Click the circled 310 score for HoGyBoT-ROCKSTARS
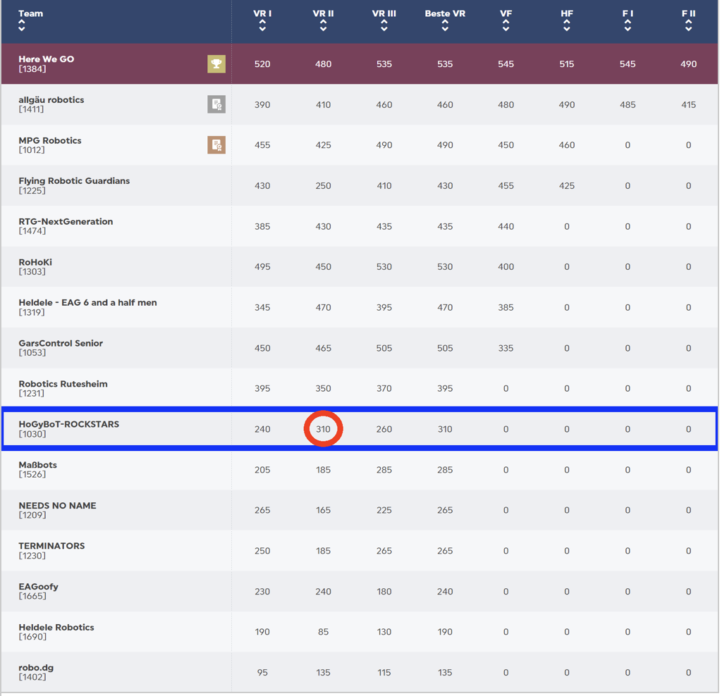The width and height of the screenshot is (722, 696). 323,429
